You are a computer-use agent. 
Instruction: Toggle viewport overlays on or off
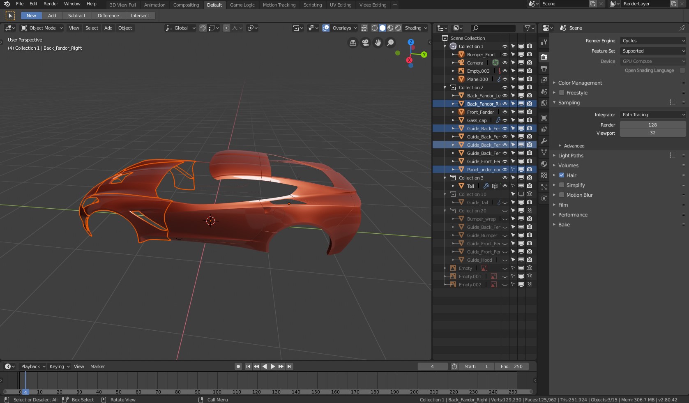326,28
